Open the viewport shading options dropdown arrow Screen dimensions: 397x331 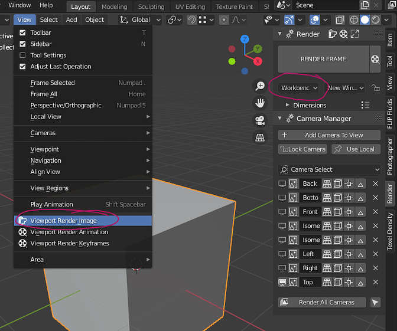[386, 19]
